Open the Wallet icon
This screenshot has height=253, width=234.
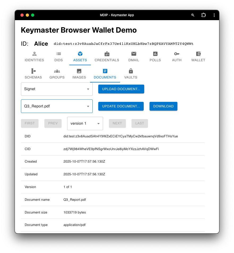coord(198,54)
